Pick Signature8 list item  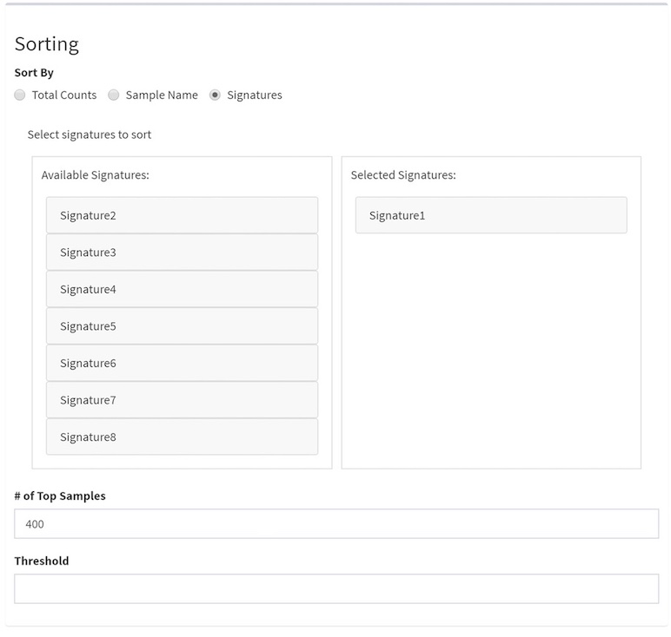tap(182, 437)
